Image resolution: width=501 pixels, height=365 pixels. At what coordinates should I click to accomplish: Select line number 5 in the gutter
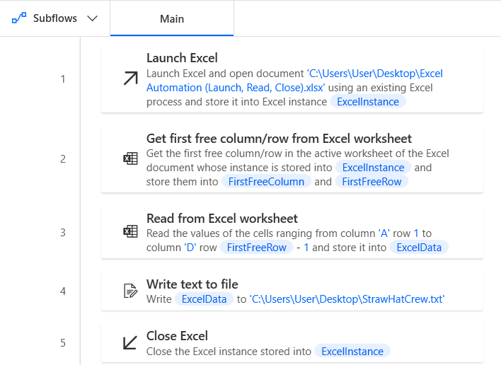tap(62, 343)
